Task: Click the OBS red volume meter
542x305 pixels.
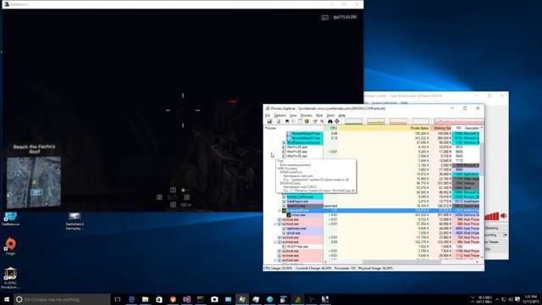Action: 492,216
